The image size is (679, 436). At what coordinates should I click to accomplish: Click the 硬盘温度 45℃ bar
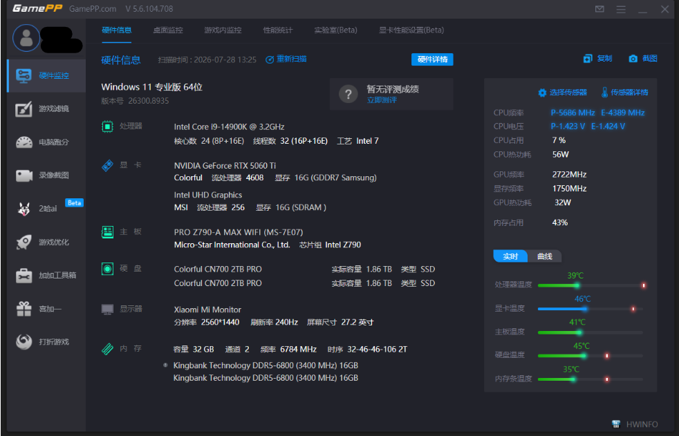click(x=590, y=356)
